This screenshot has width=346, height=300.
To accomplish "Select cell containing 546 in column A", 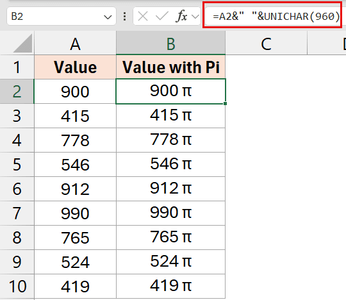I will (75, 165).
